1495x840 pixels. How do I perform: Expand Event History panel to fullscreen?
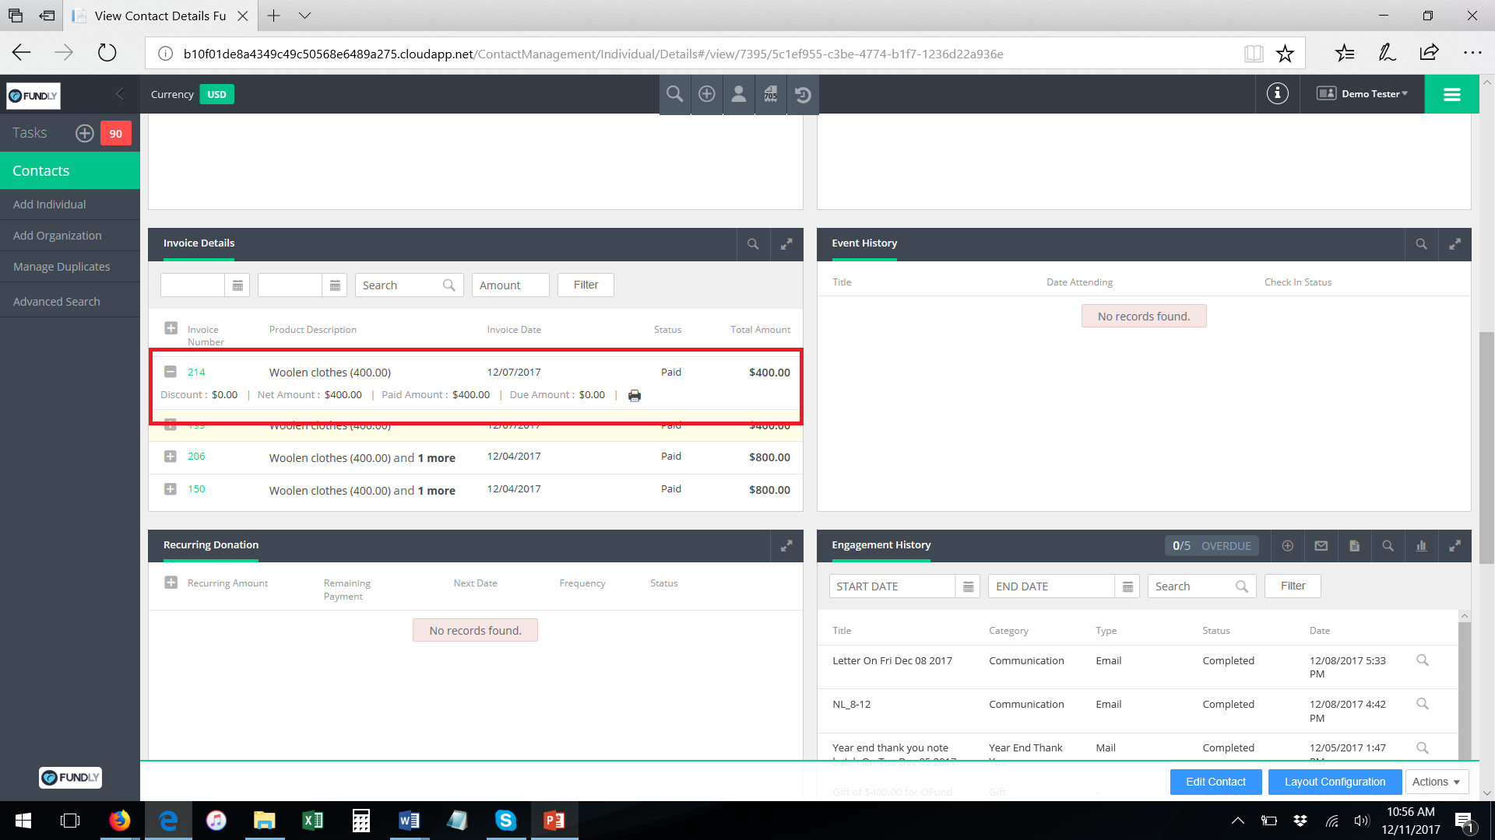(x=1455, y=244)
